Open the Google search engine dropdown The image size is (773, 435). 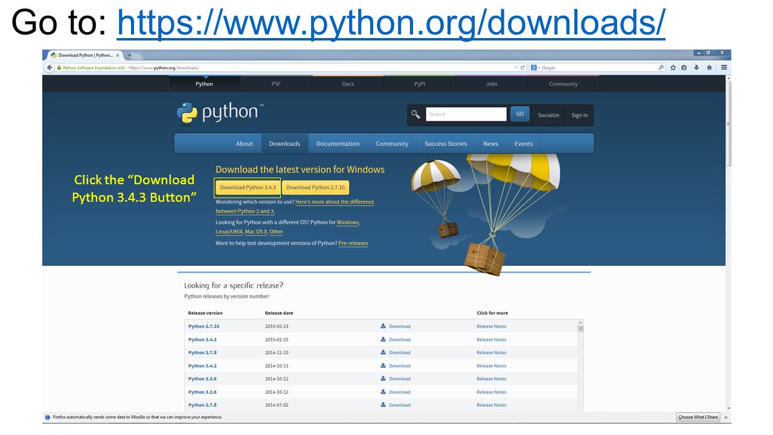535,68
